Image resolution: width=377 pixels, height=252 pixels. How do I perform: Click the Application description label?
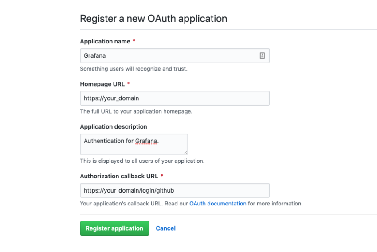point(114,127)
